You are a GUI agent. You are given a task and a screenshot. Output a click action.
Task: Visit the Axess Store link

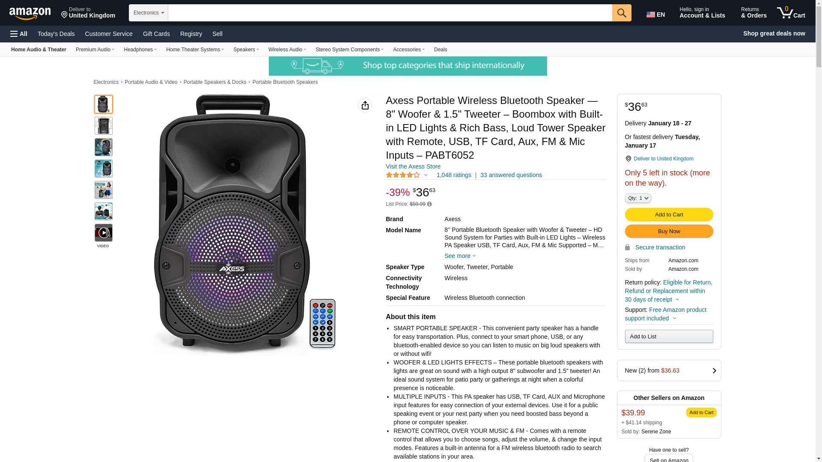click(x=413, y=166)
